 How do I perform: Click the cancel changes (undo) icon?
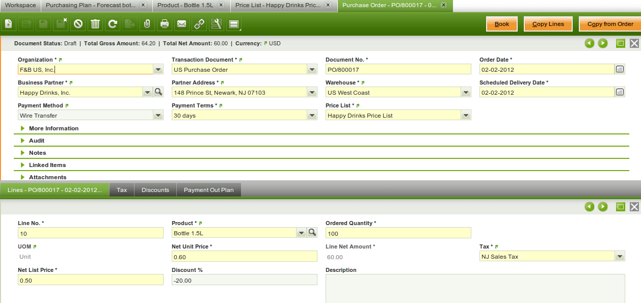(x=78, y=24)
